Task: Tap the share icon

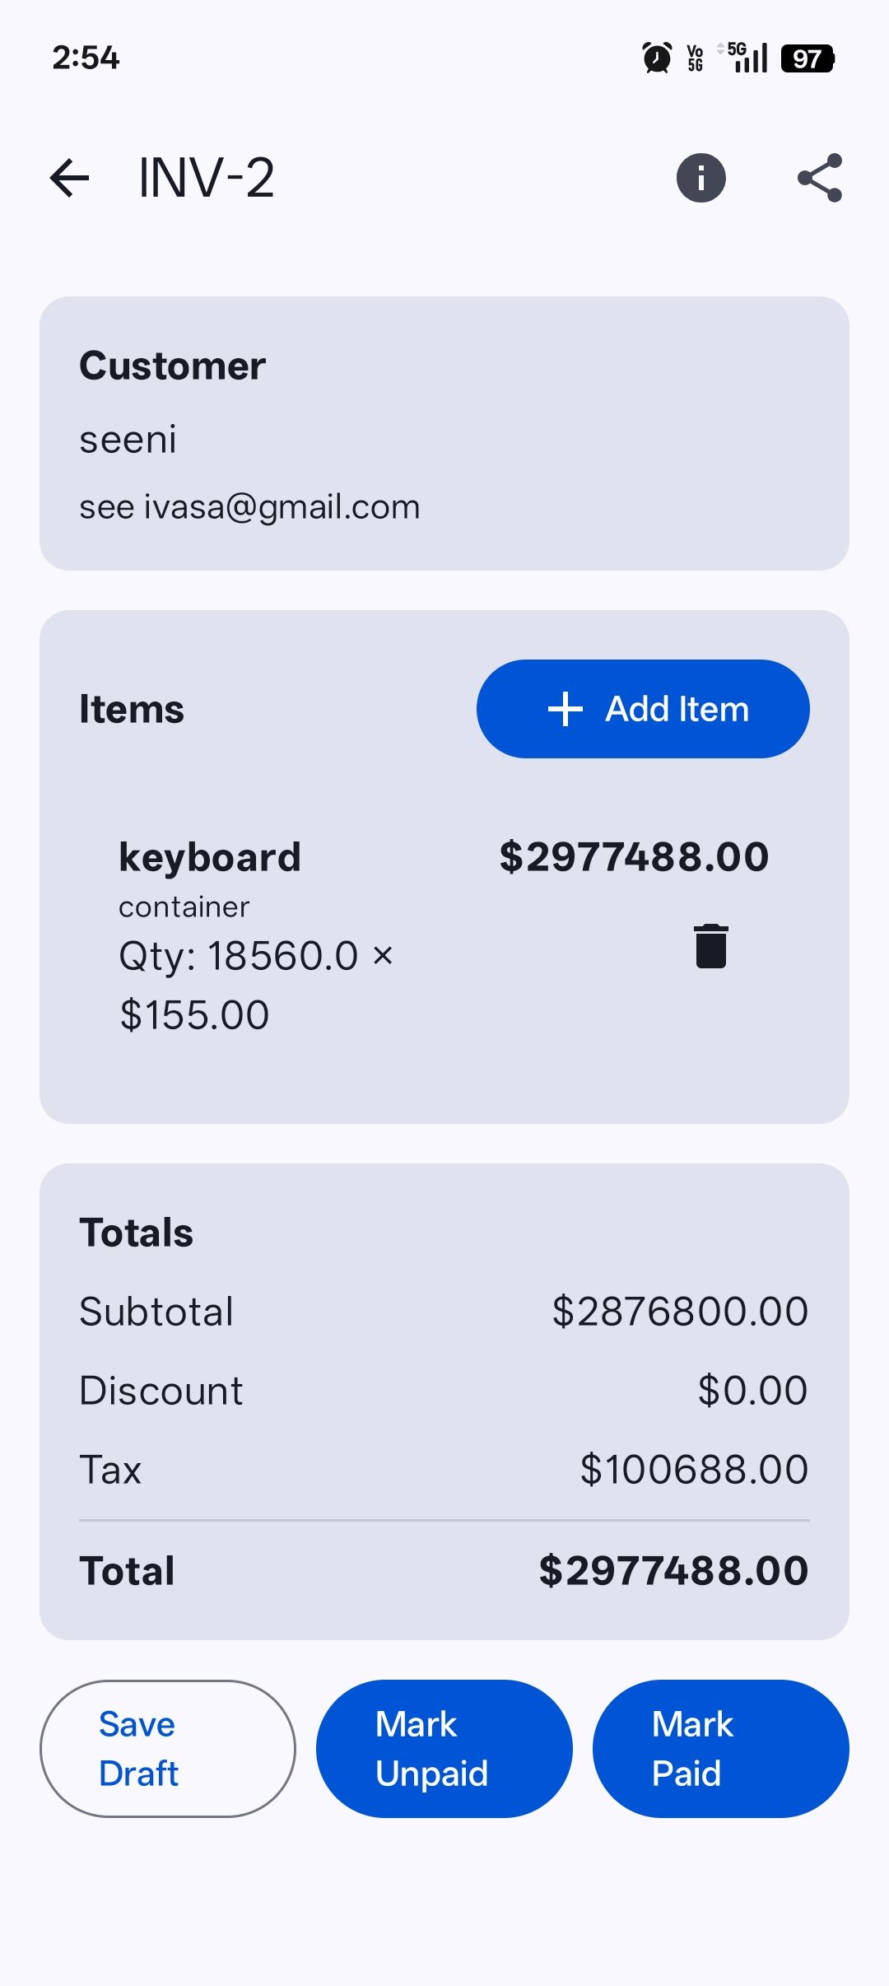Action: tap(820, 178)
